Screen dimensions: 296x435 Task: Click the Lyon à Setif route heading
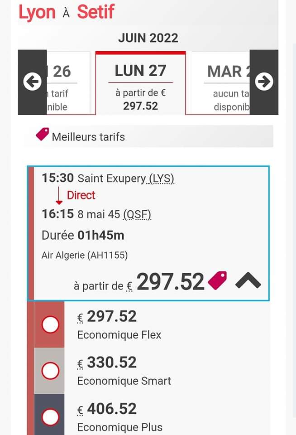[67, 12]
